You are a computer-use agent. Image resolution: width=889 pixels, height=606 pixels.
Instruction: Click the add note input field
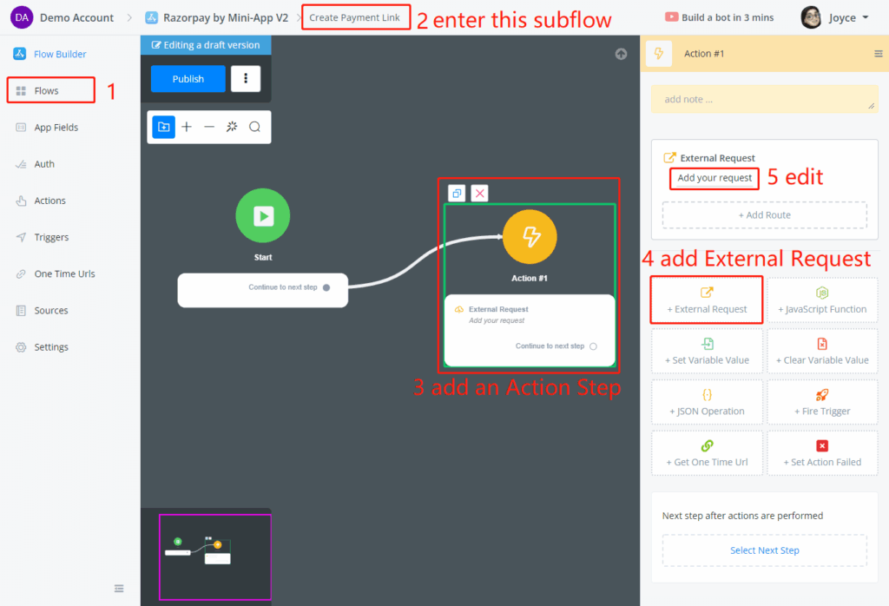764,99
